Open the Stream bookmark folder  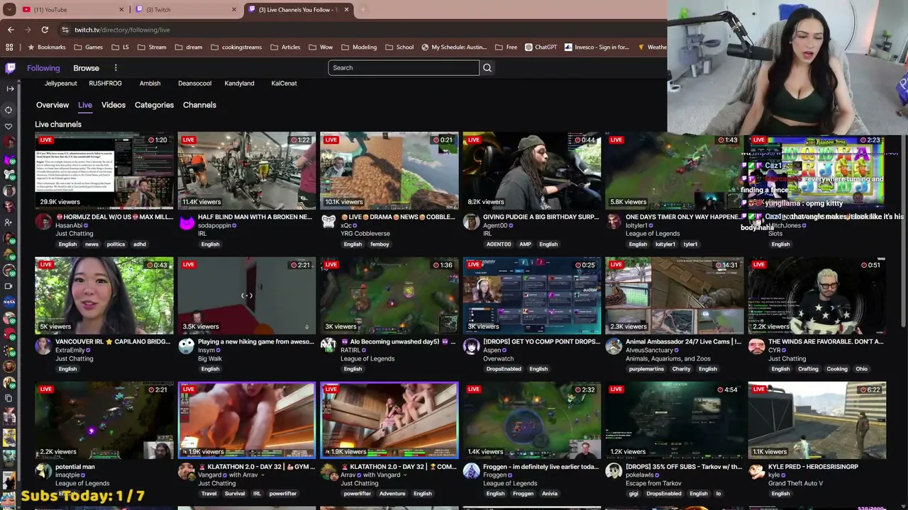(x=152, y=47)
